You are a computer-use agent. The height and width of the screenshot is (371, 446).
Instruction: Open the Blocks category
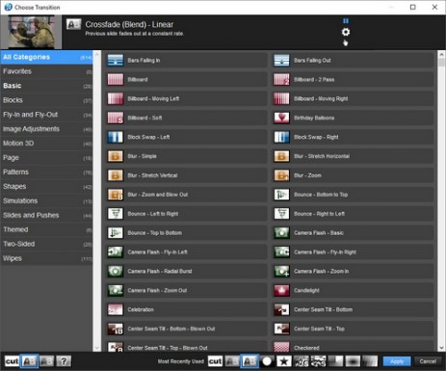click(46, 100)
